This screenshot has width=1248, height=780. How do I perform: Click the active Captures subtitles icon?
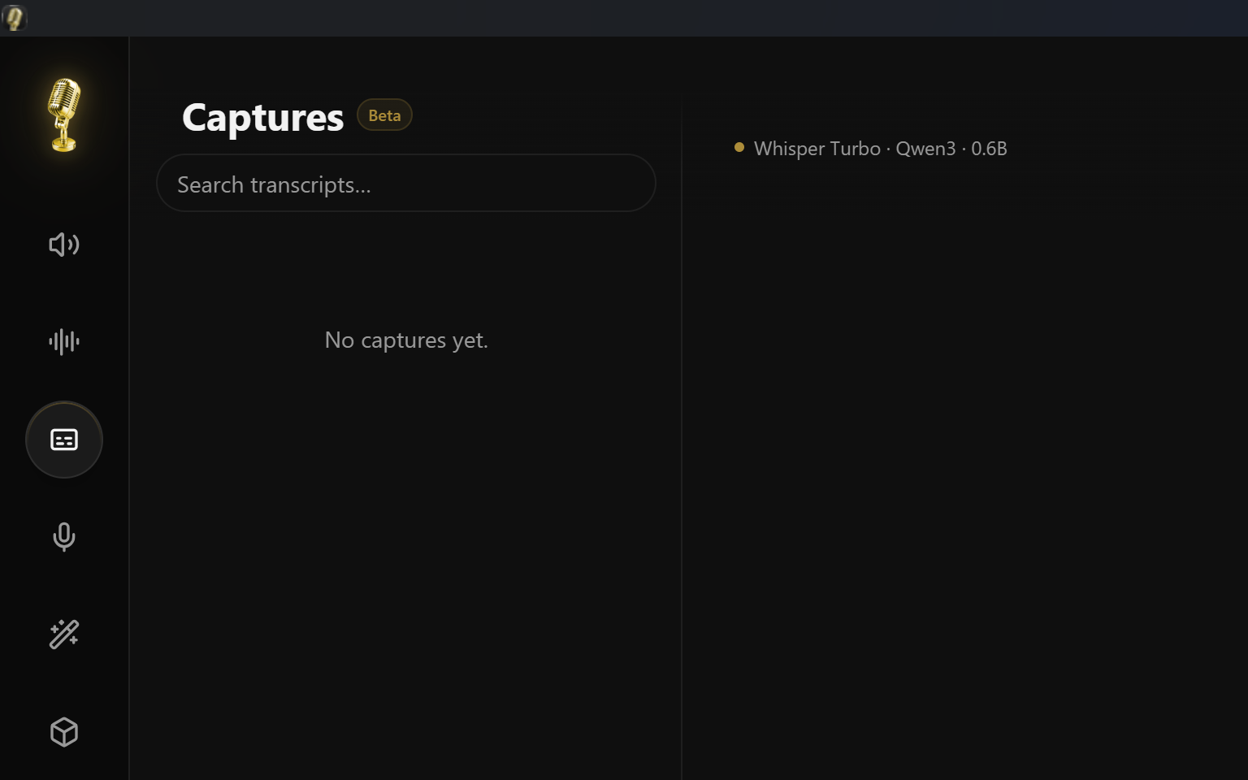[64, 440]
